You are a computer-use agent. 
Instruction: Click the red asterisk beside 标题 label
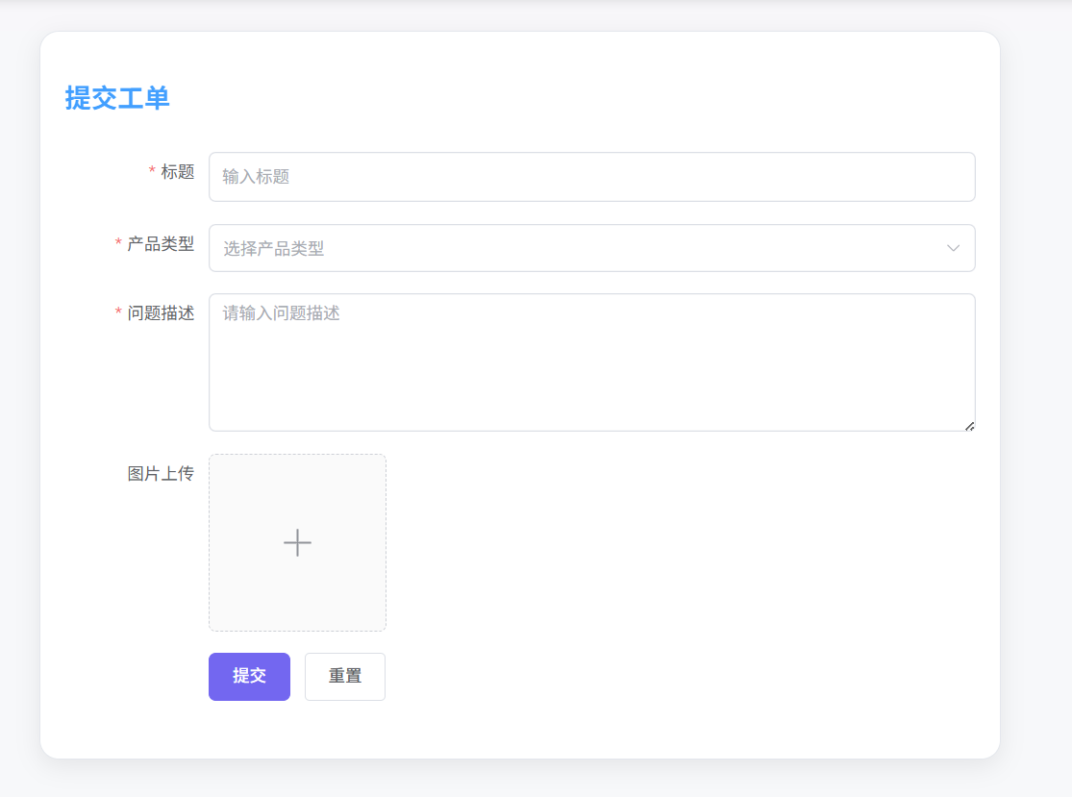[152, 172]
